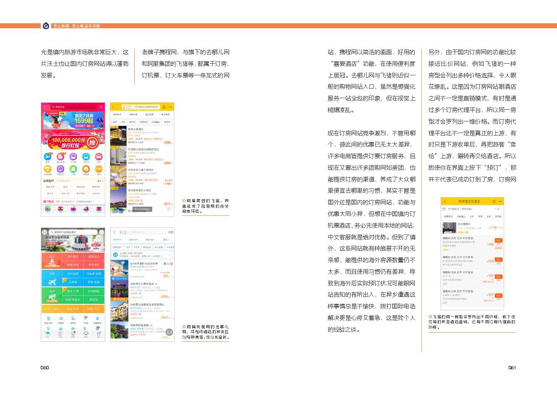The height and width of the screenshot is (393, 557).
Task: Click back arrow in the Qunar hotel list
Action: pos(114,232)
